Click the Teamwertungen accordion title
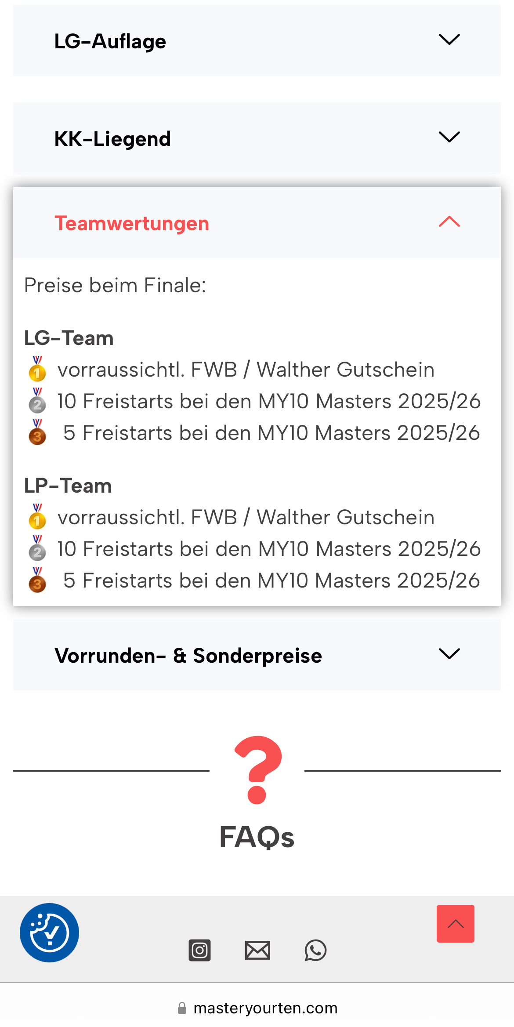Viewport: 514px width, 1027px height. pyautogui.click(x=132, y=223)
